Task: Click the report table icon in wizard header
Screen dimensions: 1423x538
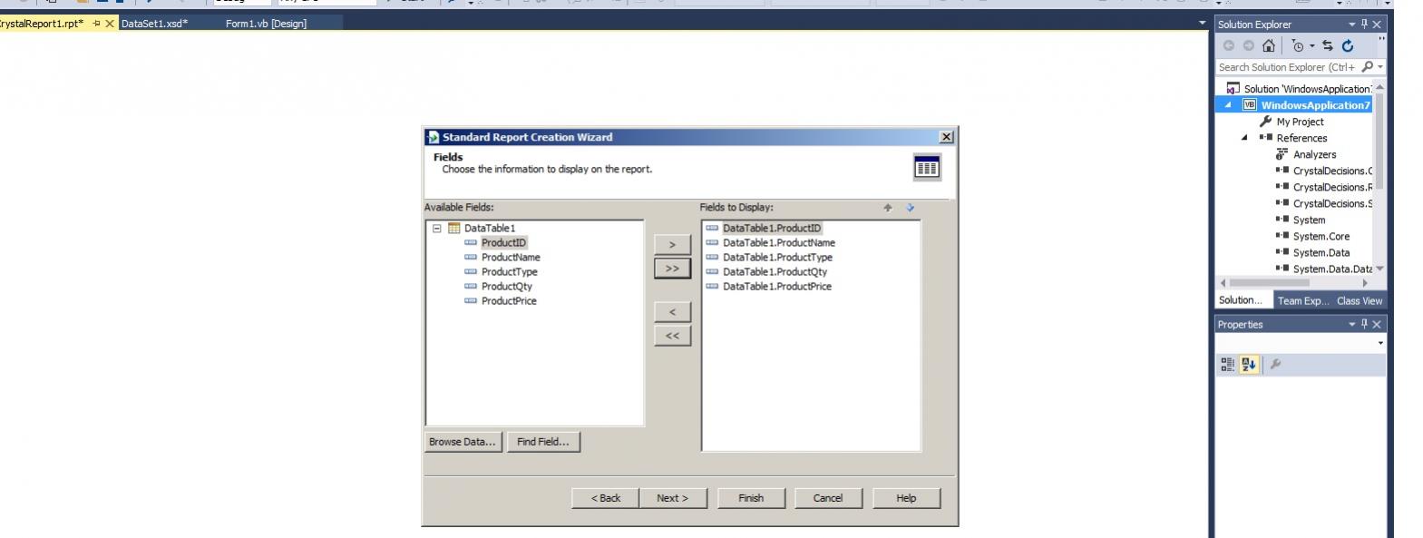Action: click(927, 167)
